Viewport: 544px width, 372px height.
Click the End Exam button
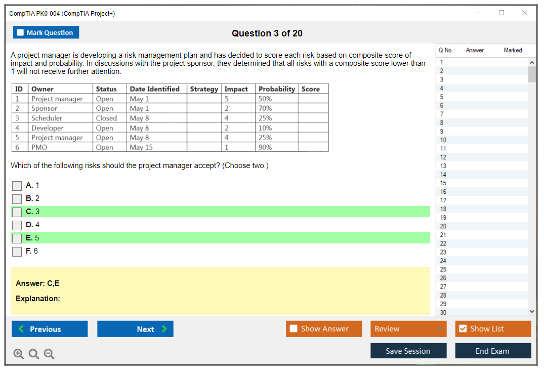pyautogui.click(x=492, y=351)
